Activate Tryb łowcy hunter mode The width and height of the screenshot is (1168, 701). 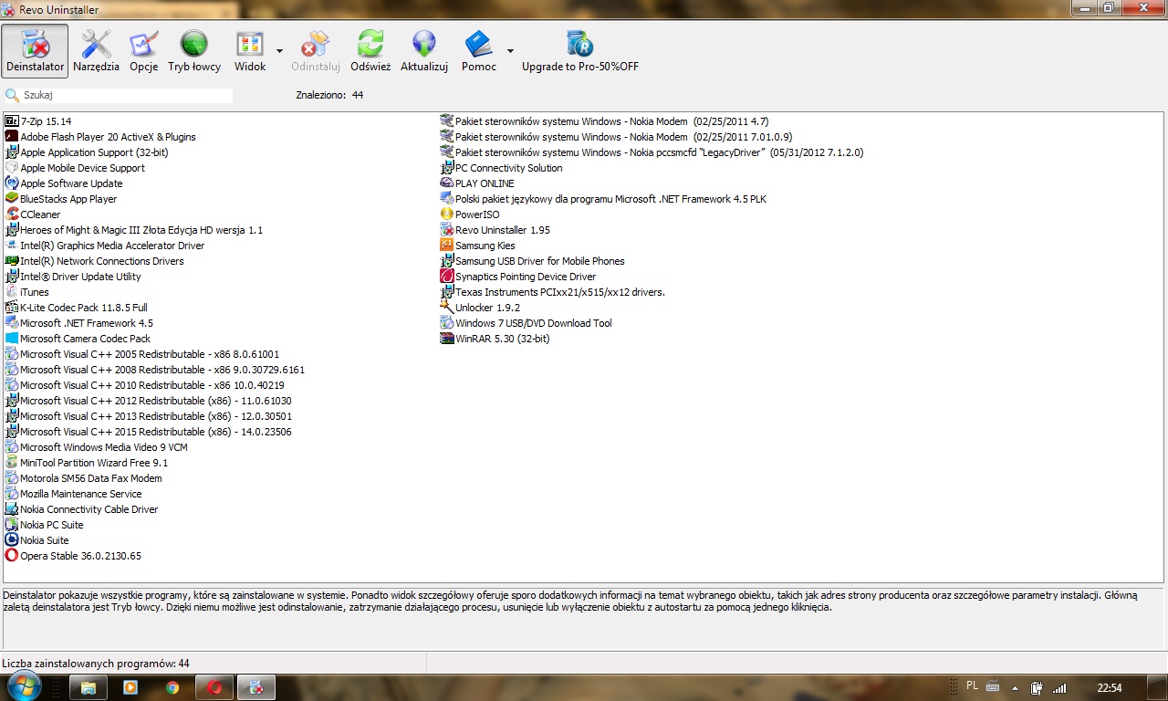[194, 51]
